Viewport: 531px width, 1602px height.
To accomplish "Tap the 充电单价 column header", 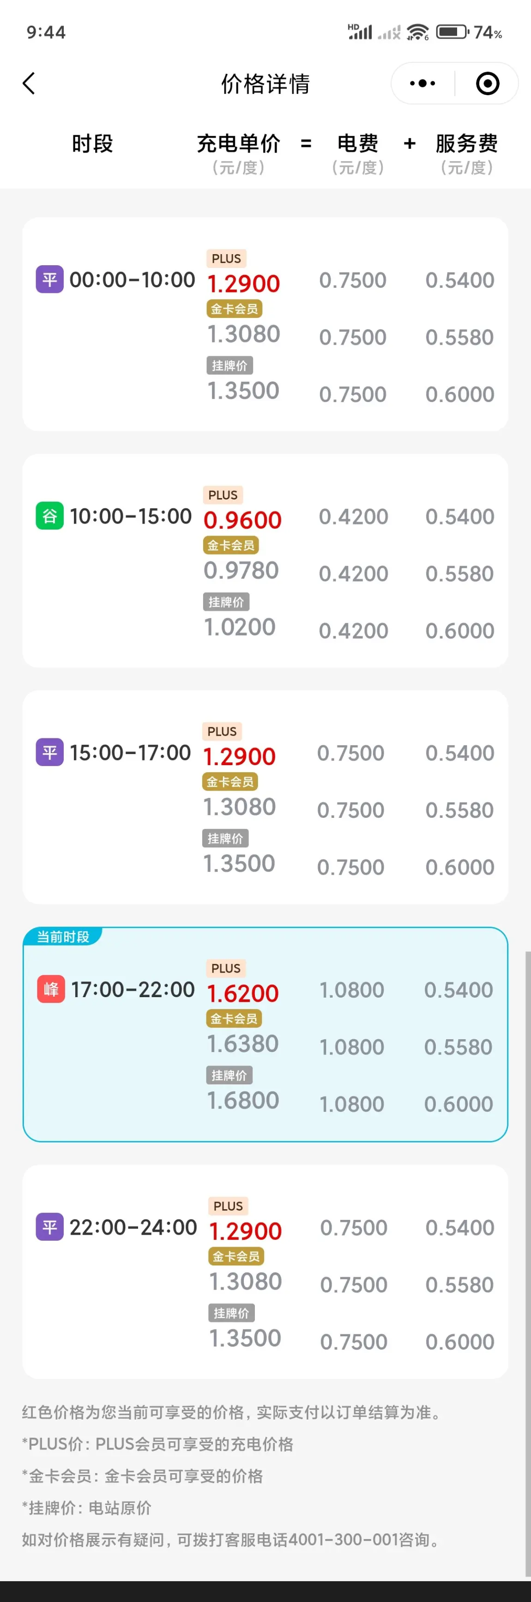I will 239,144.
